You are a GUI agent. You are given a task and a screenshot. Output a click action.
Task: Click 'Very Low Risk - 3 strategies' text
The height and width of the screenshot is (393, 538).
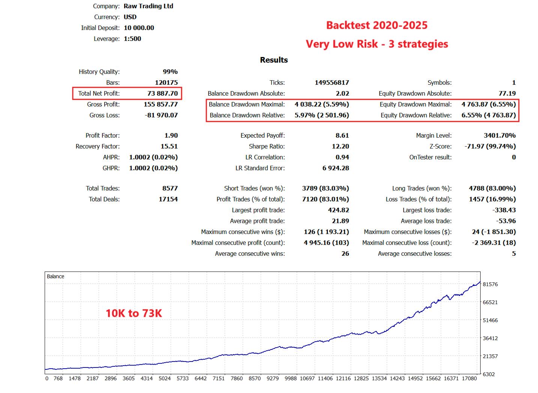377,44
